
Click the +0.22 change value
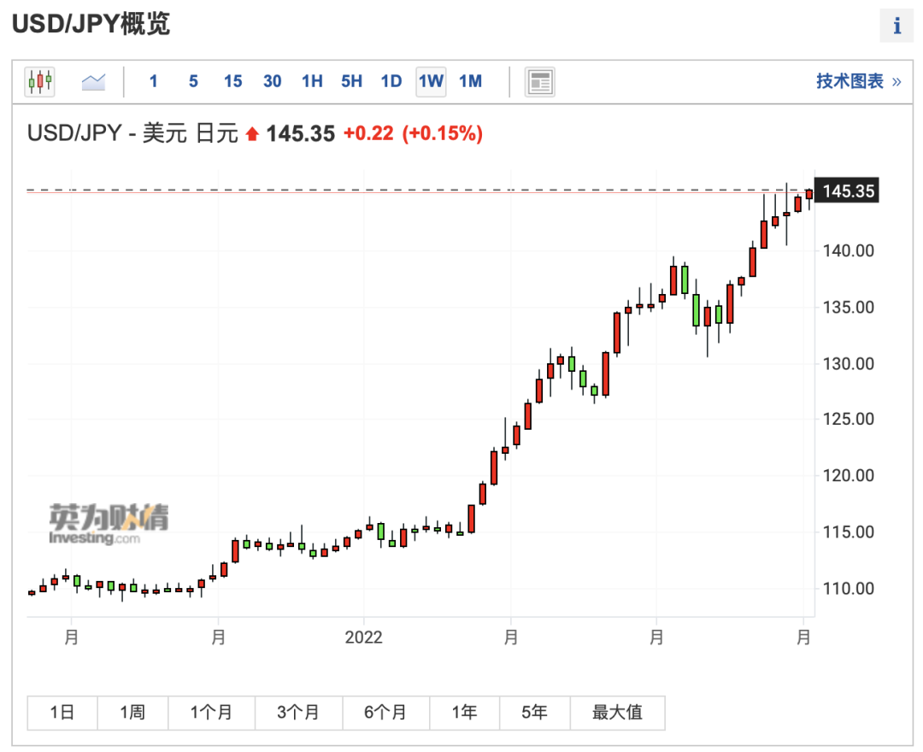click(368, 133)
